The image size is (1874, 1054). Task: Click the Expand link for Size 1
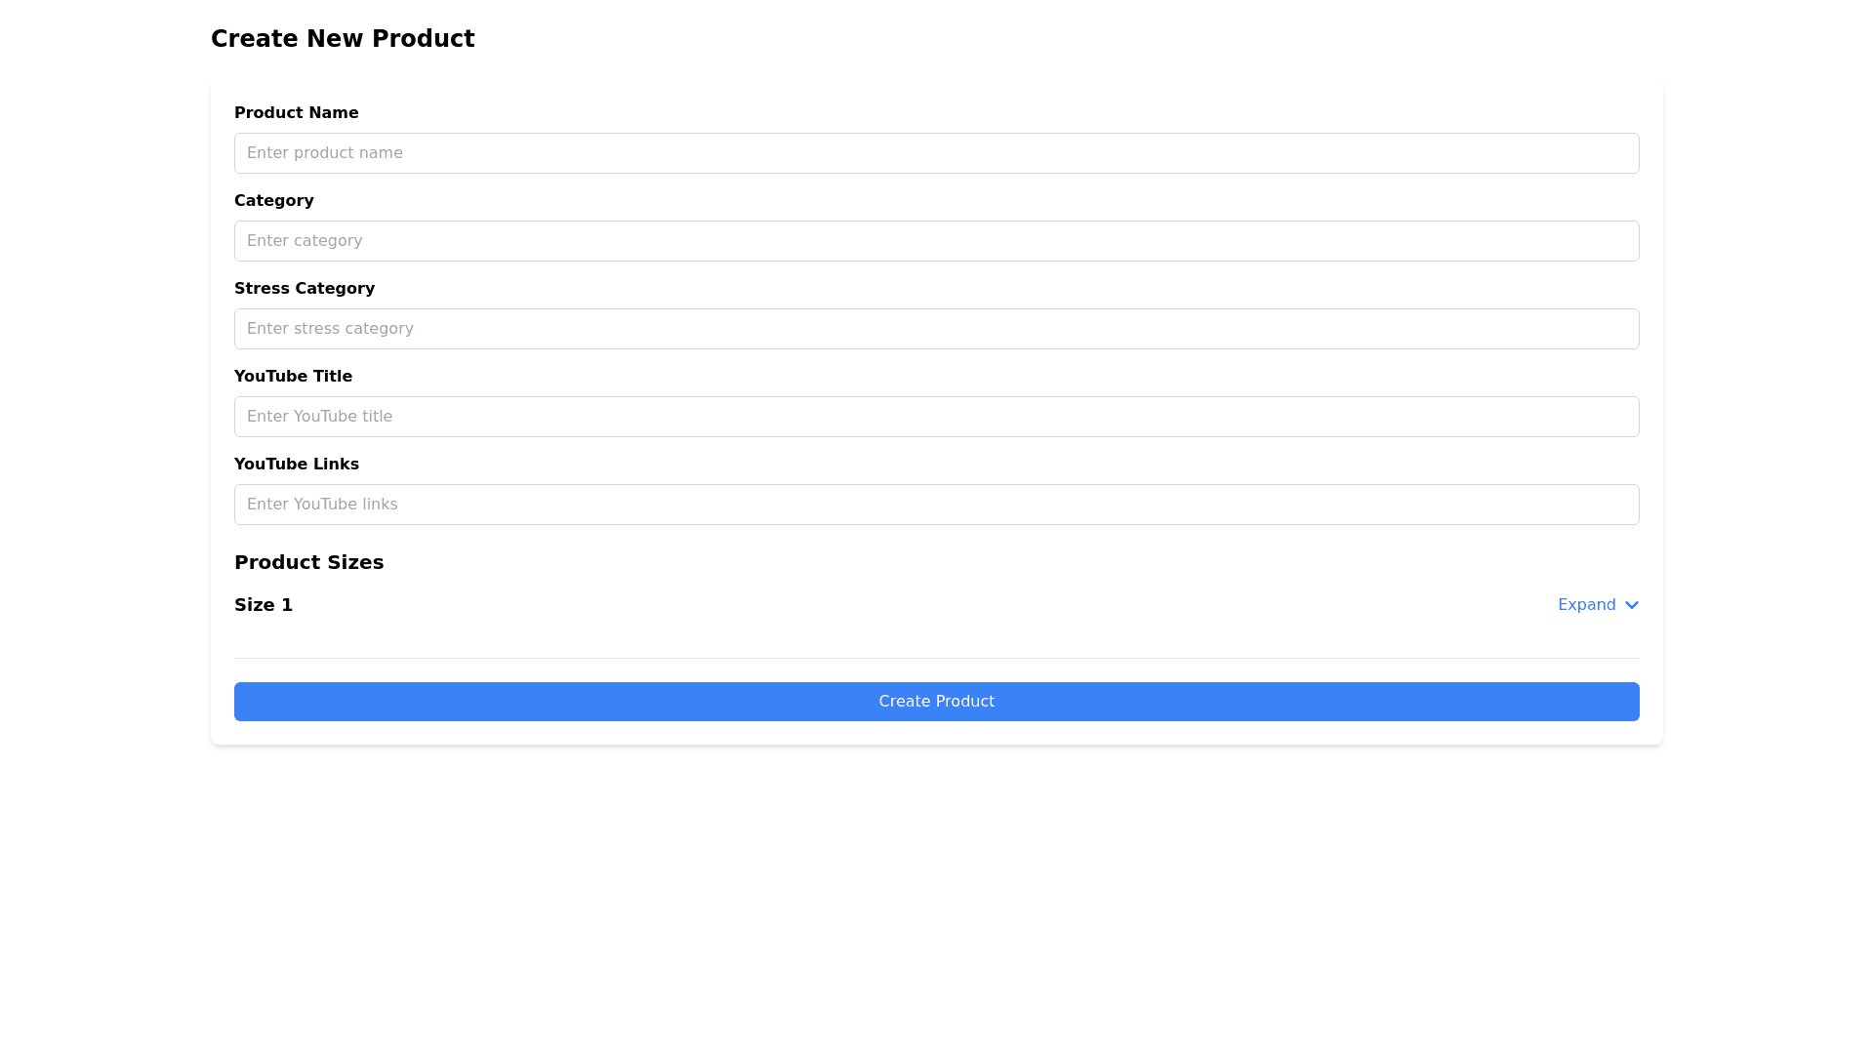(x=1586, y=605)
